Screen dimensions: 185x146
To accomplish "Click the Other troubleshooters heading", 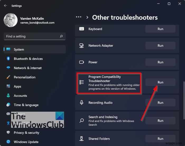I will coord(125,18).
